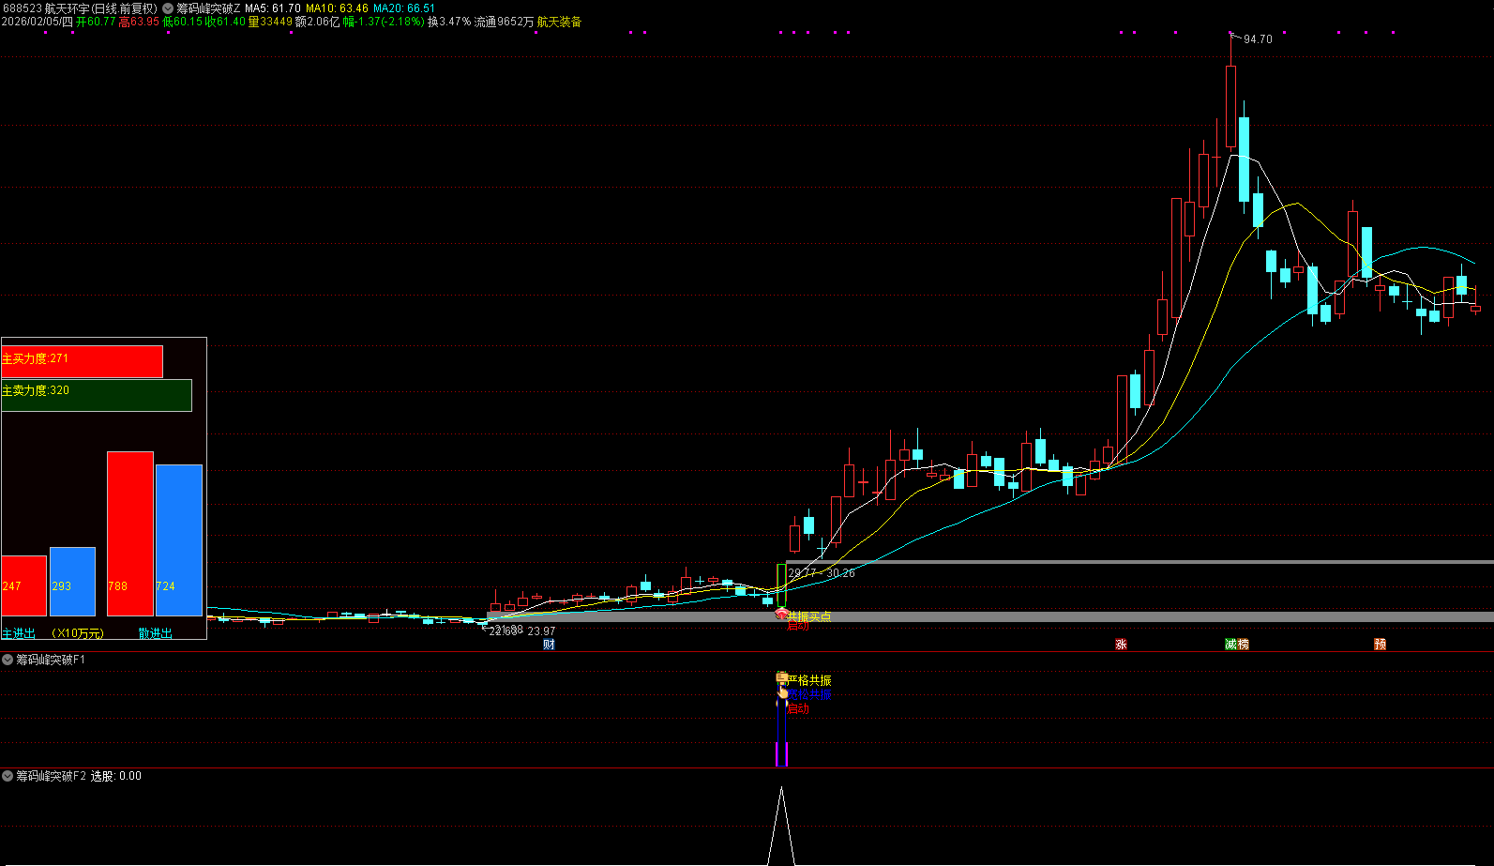1494x866 pixels.
Task: Click the yellow 共振买点 signal text
Action: [809, 616]
